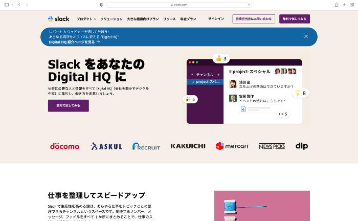Open a new tab with plus icon

(344, 5)
